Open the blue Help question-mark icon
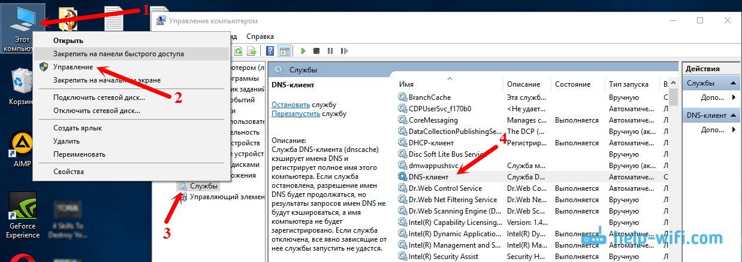 click(270, 51)
